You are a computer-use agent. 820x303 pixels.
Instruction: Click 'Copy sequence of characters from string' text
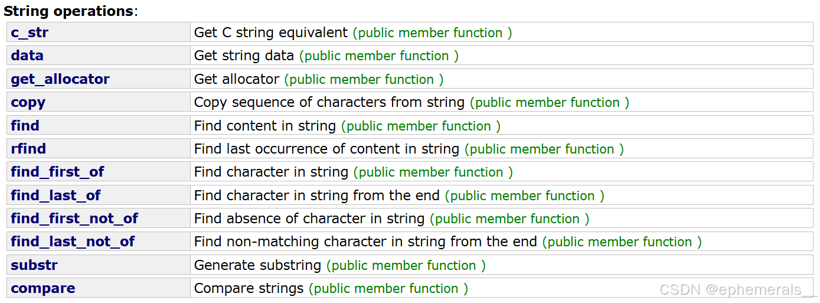329,102
